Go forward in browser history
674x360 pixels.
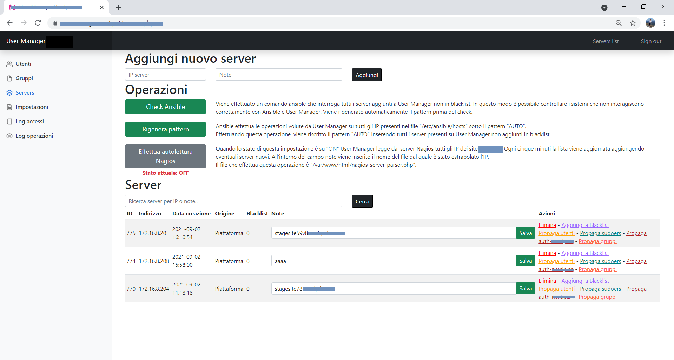coord(24,23)
